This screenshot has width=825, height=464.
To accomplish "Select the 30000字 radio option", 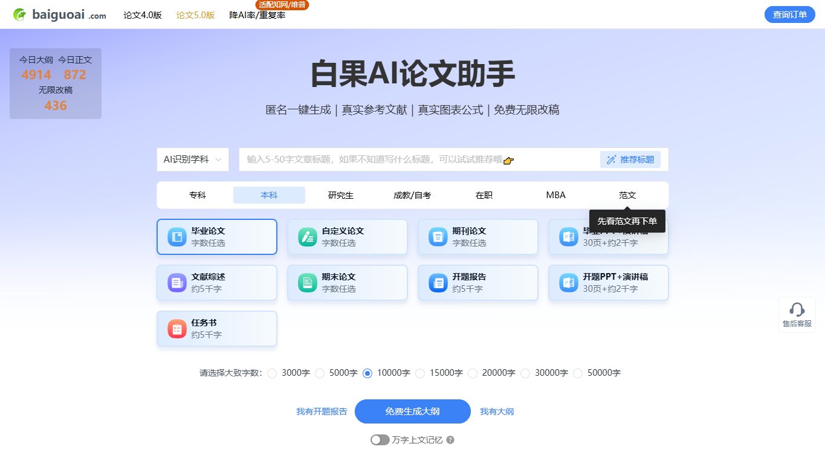I will (525, 373).
